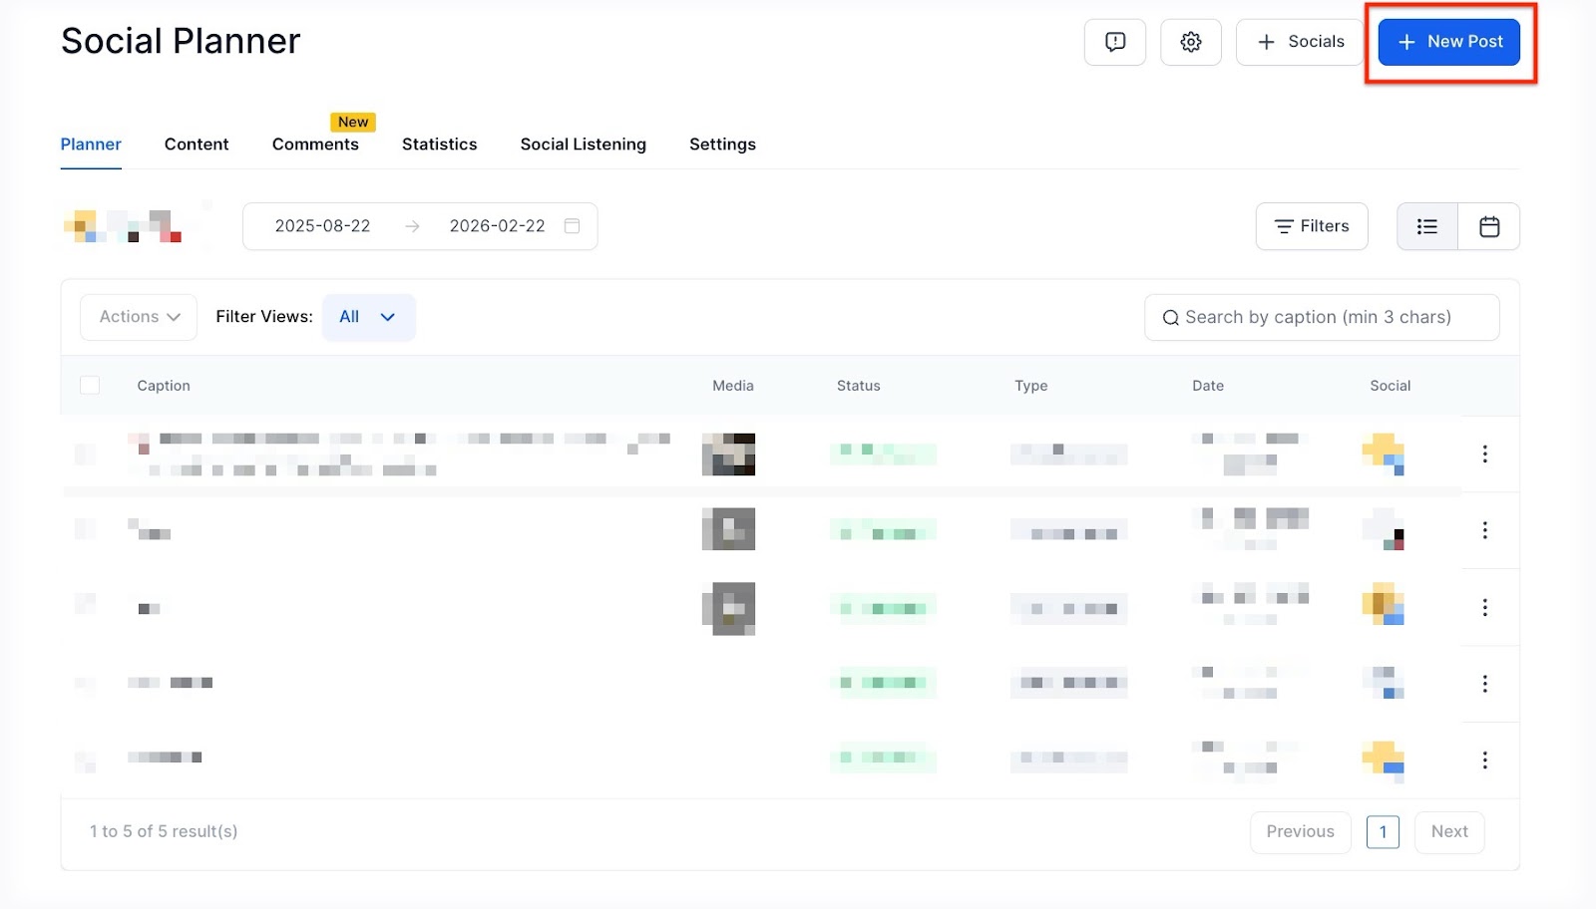The image size is (1596, 909).
Task: Create a New Post
Action: pos(1448,42)
